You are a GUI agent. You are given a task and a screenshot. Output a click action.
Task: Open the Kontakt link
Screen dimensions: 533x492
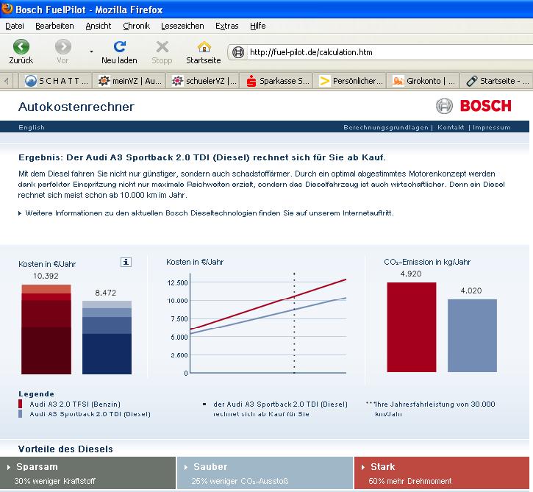coord(451,127)
